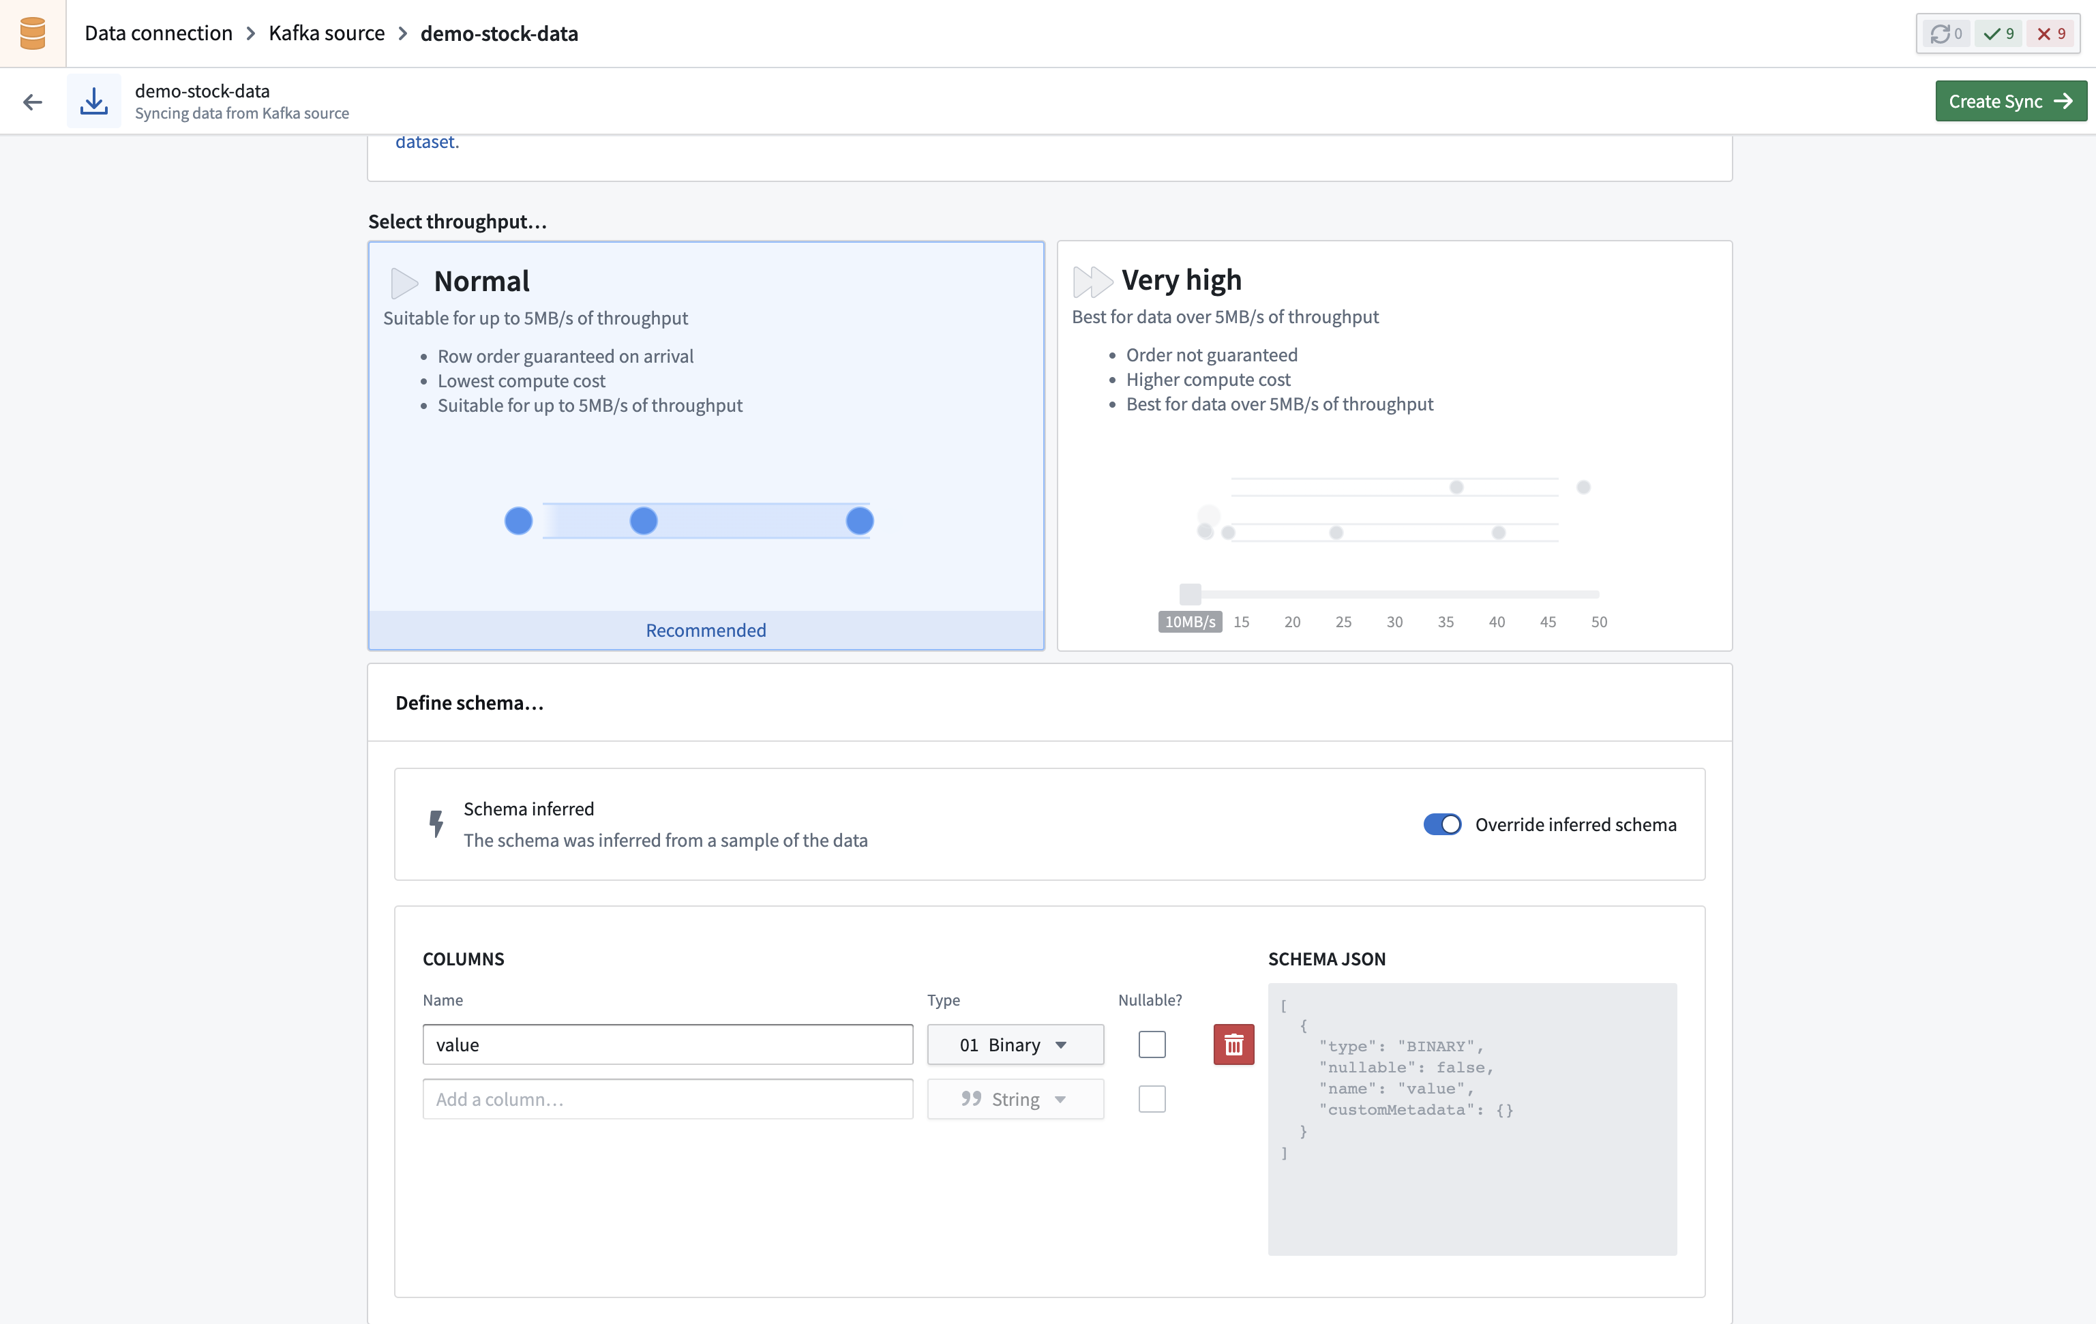This screenshot has height=1324, width=2096.
Task: Click the refresh status indicator showing 0
Action: click(x=1945, y=34)
